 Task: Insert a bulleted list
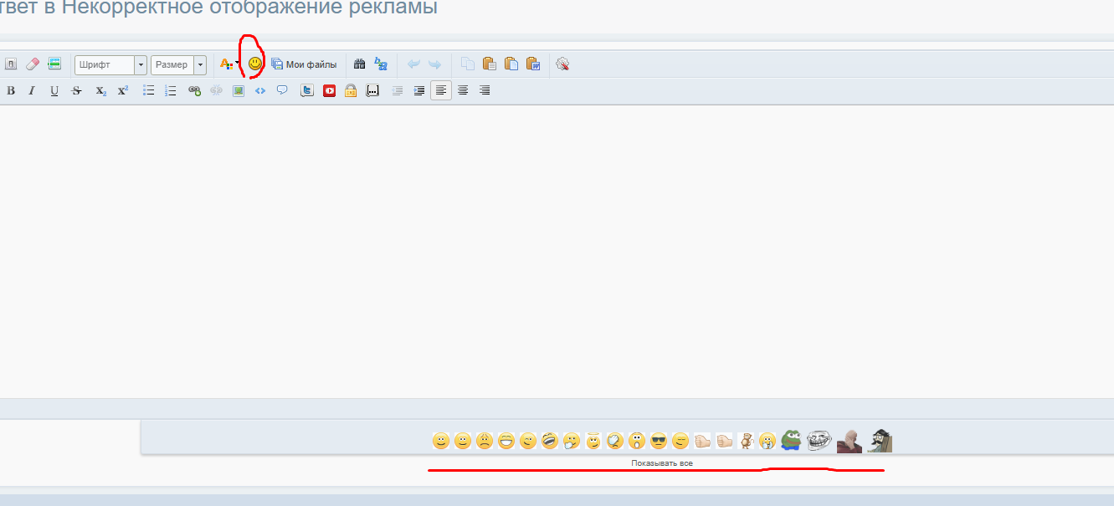(149, 90)
